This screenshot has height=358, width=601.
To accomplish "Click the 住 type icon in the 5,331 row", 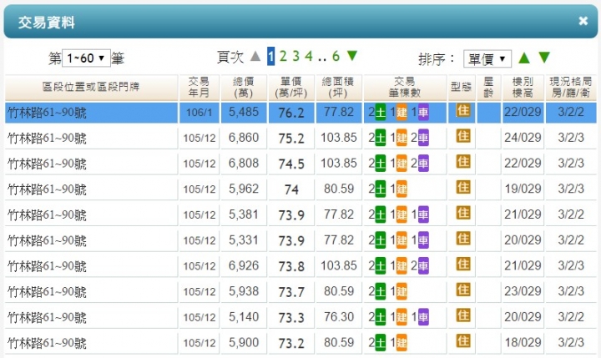I will click(463, 239).
